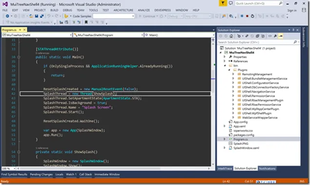Open the Immediate Window tab

[107, 175]
